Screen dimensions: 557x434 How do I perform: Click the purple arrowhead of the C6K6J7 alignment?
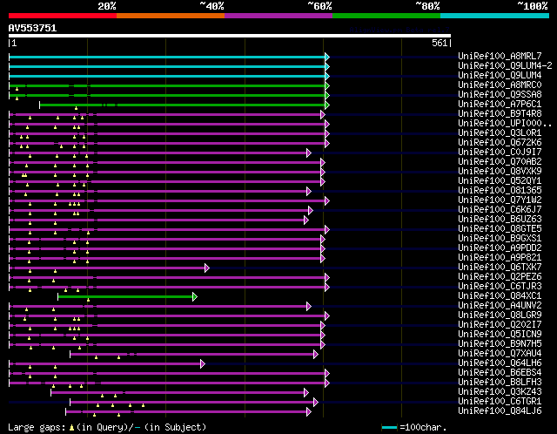(x=311, y=211)
